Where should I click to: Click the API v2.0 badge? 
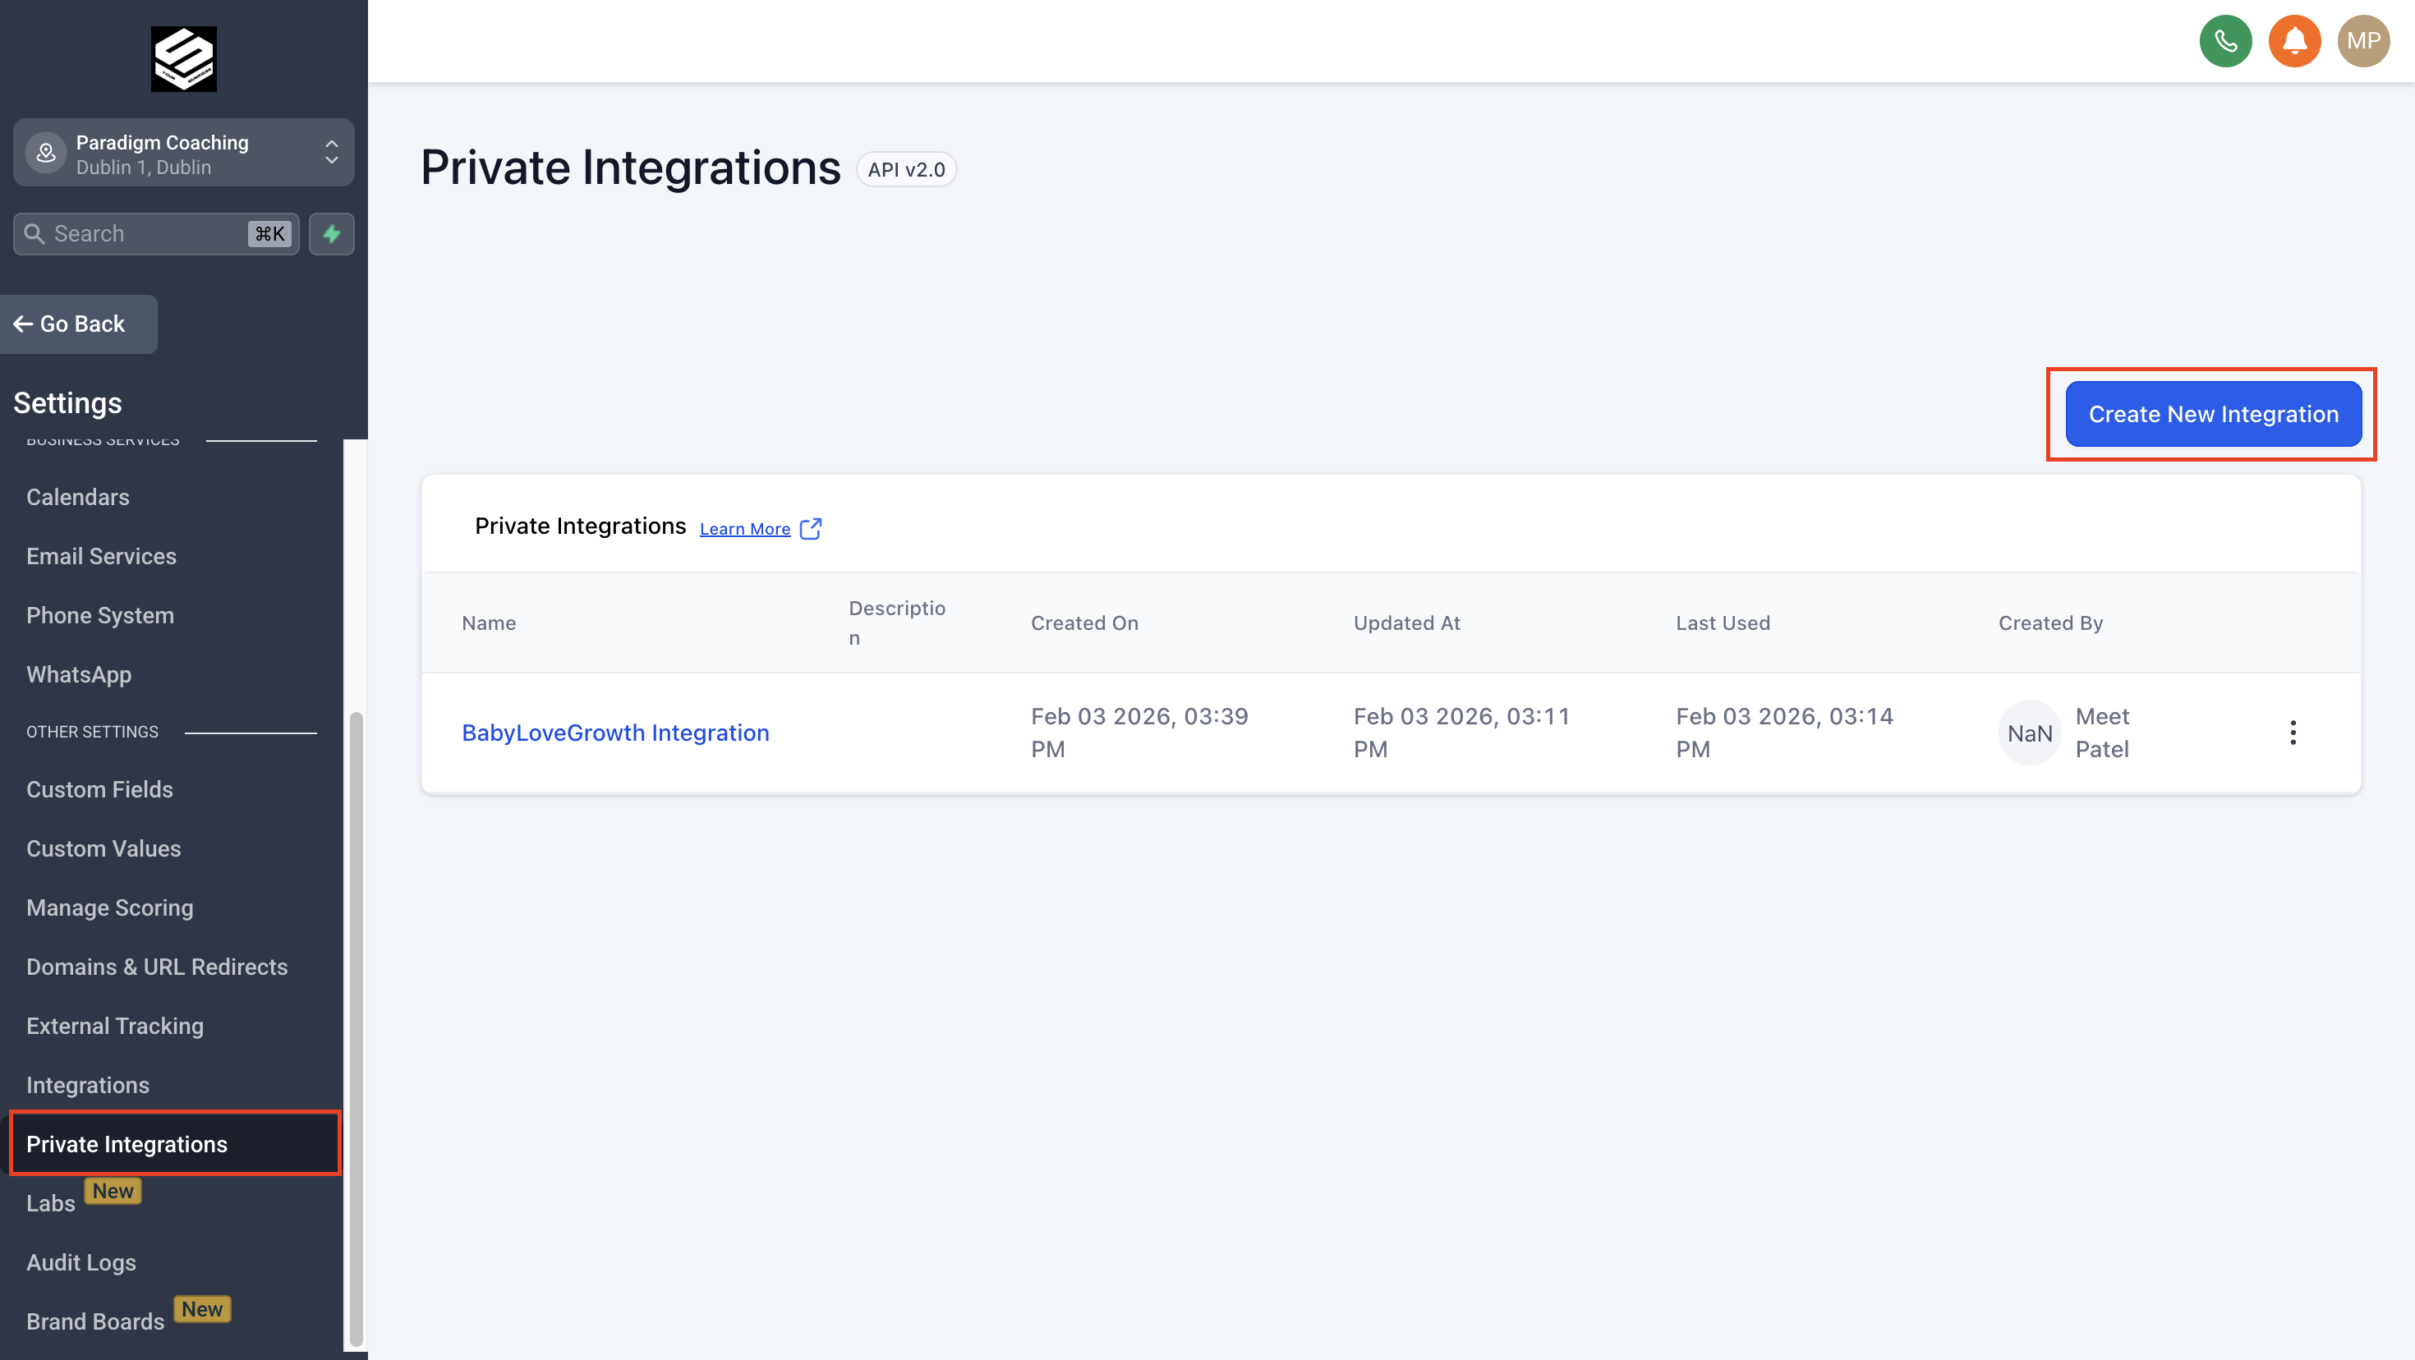click(x=905, y=170)
